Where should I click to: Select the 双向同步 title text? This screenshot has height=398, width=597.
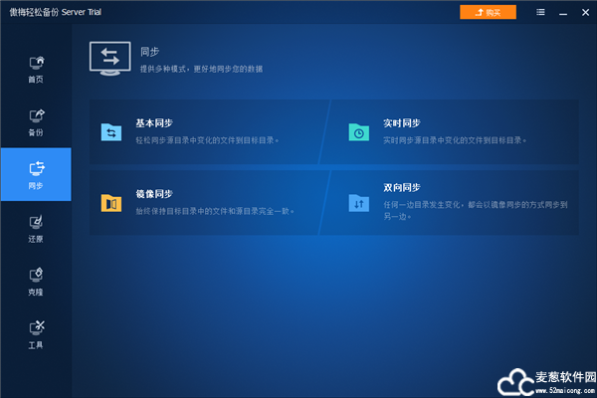pyautogui.click(x=402, y=188)
